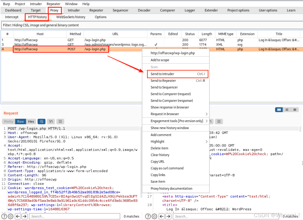Open the Project menu

coord(20,4)
